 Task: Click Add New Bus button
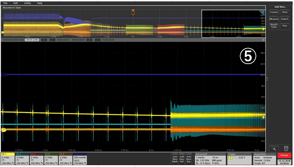[x=189, y=159]
